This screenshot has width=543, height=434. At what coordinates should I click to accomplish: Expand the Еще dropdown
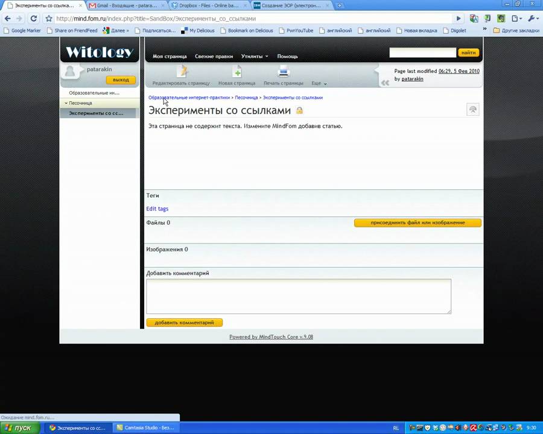(319, 83)
